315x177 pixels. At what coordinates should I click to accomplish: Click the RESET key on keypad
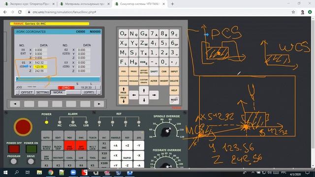[x=174, y=99]
